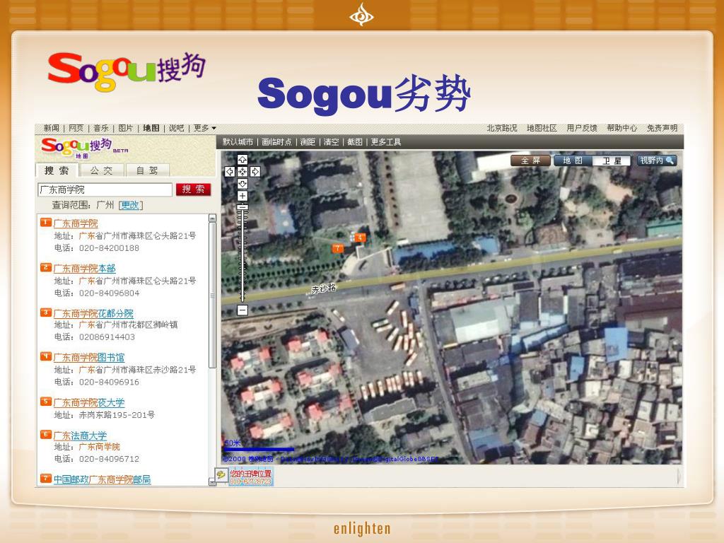Zoom out with the bottom minus button
The image size is (724, 543).
point(243,310)
